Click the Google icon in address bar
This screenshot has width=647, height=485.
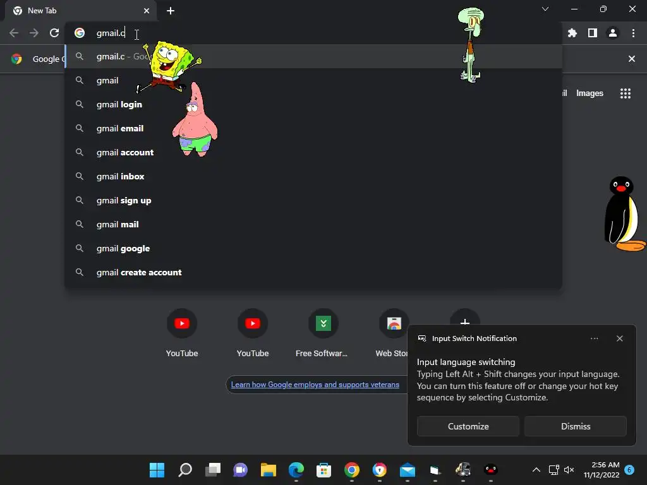[80, 33]
